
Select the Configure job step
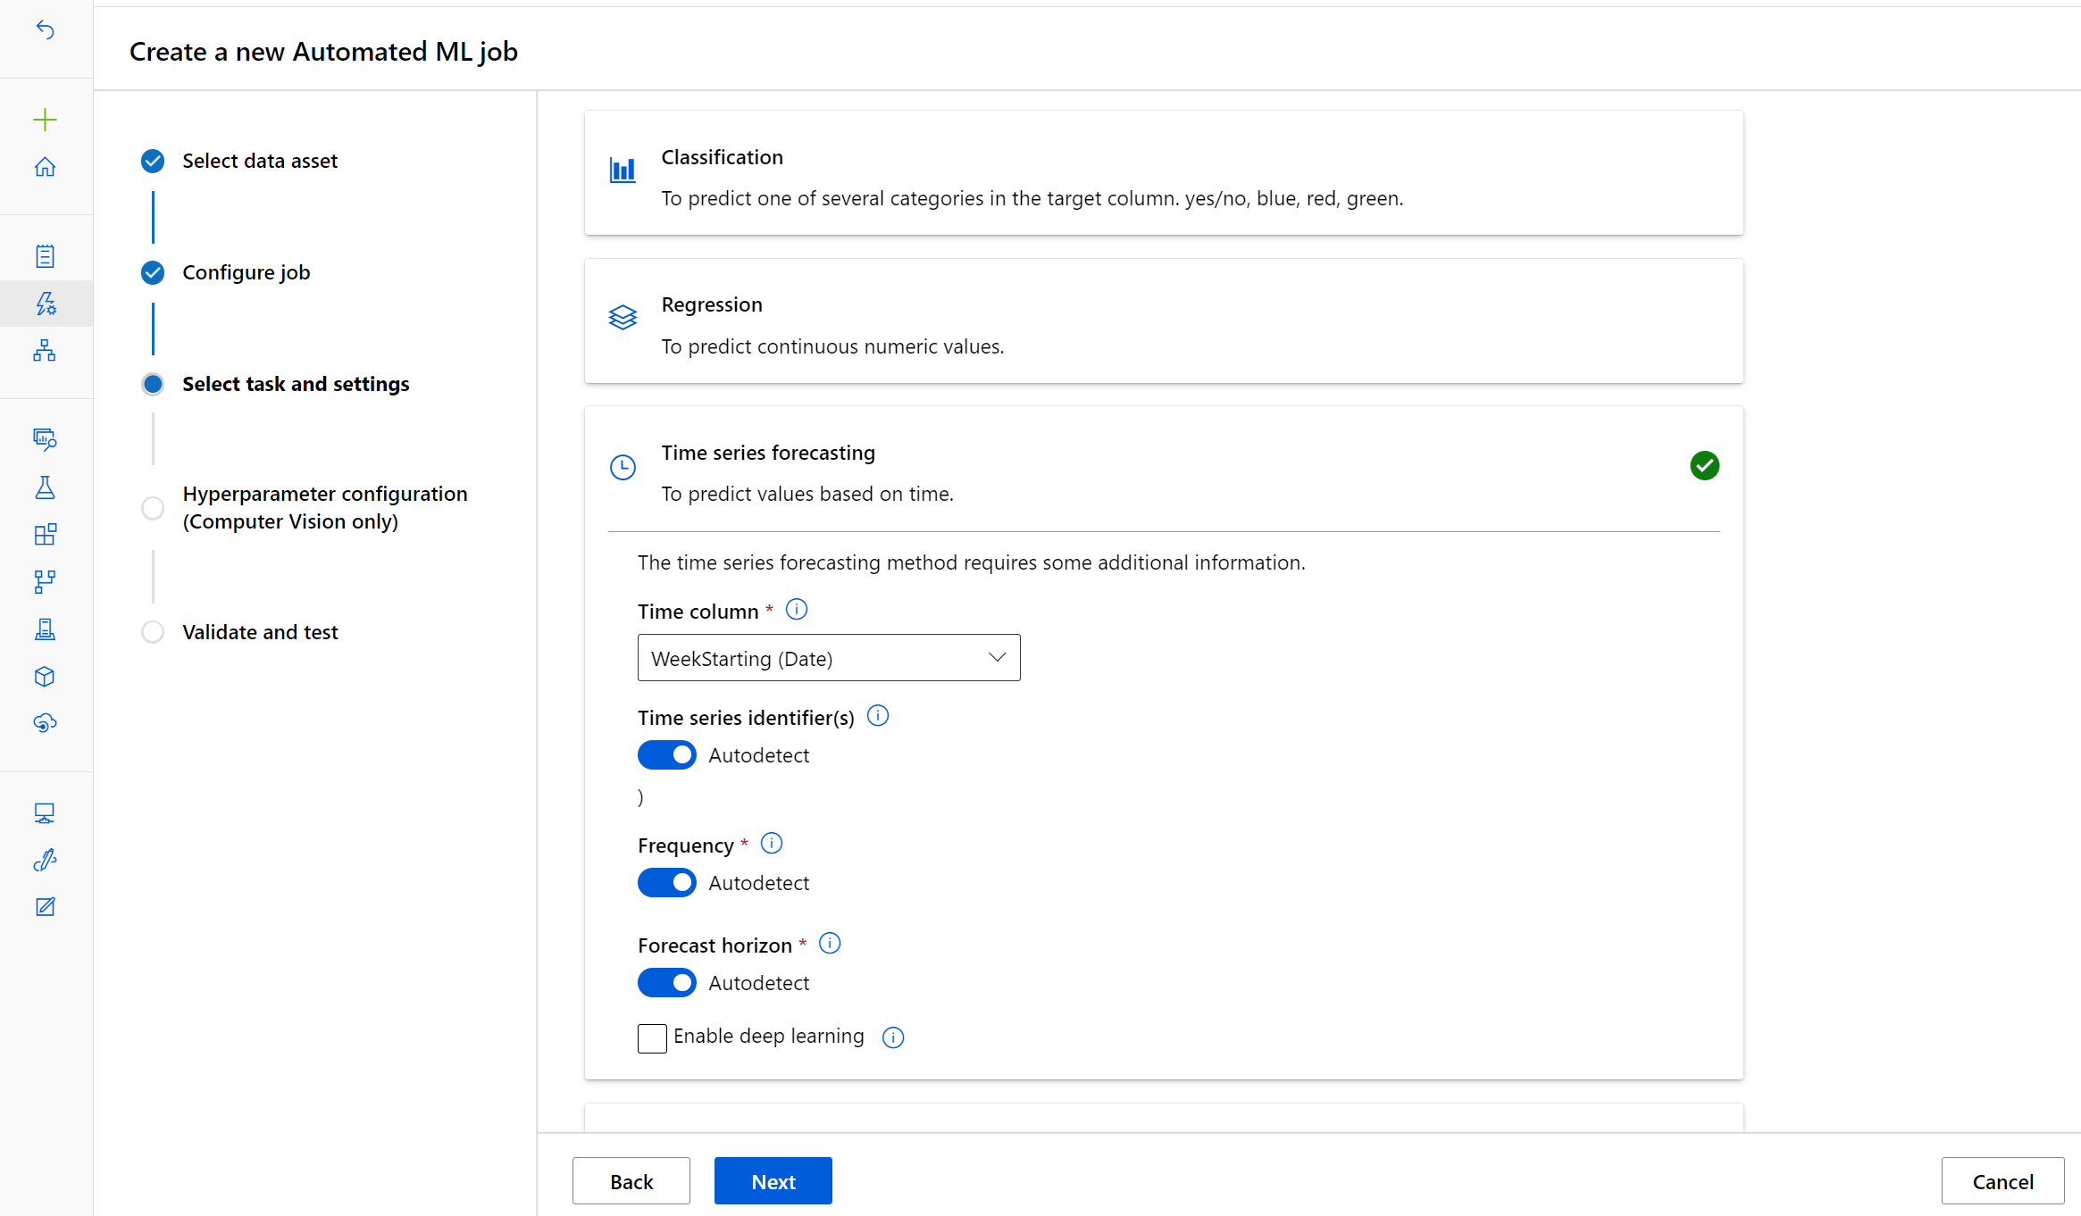pyautogui.click(x=247, y=272)
